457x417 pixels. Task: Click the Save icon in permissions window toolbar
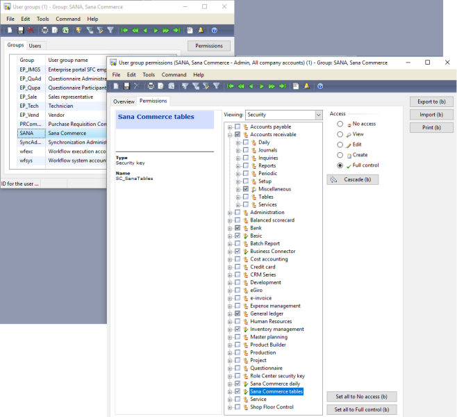click(126, 86)
